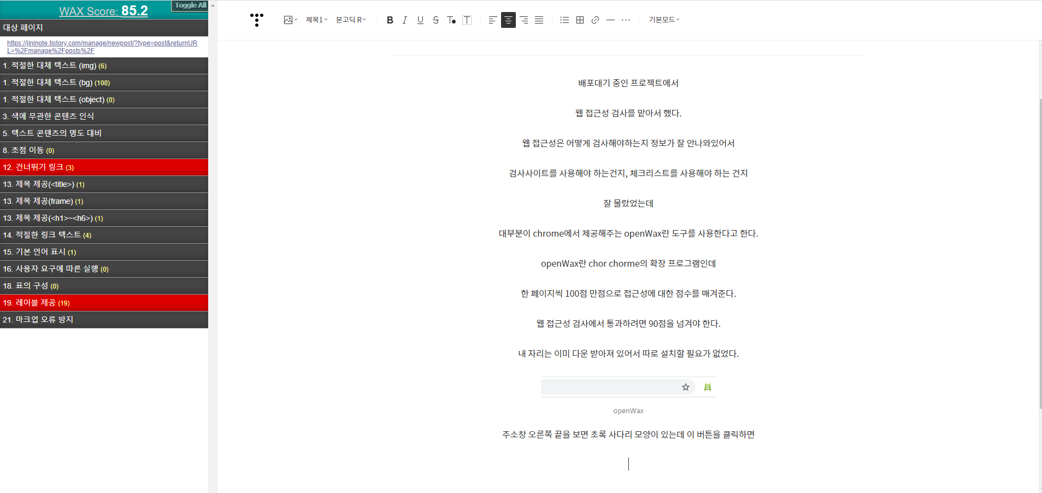Select the openWax address bar image
The image size is (1042, 493).
coord(628,387)
